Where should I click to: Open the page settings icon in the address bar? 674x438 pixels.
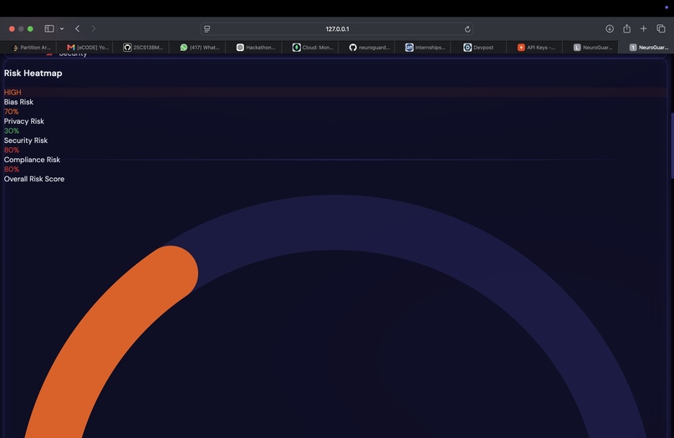(207, 28)
